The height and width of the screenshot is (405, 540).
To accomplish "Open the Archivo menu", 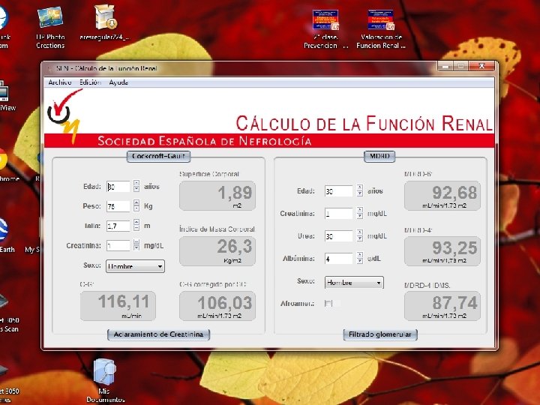I will pyautogui.click(x=60, y=82).
